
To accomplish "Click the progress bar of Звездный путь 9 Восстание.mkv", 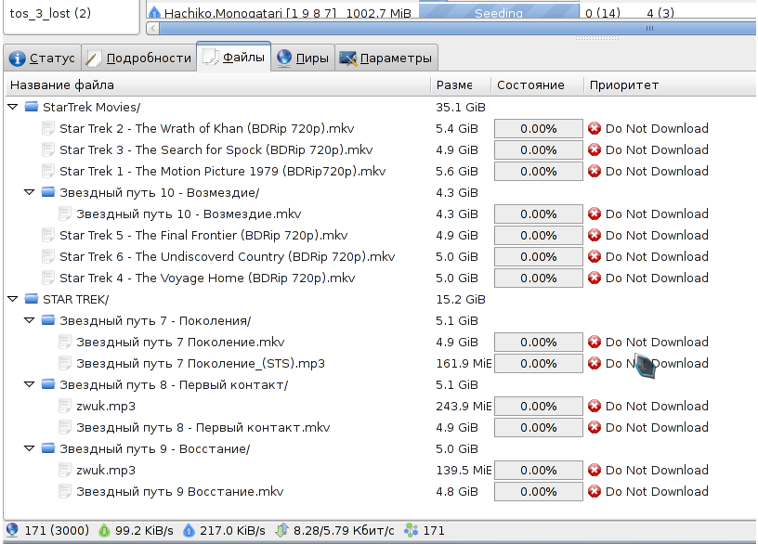I will pyautogui.click(x=539, y=492).
